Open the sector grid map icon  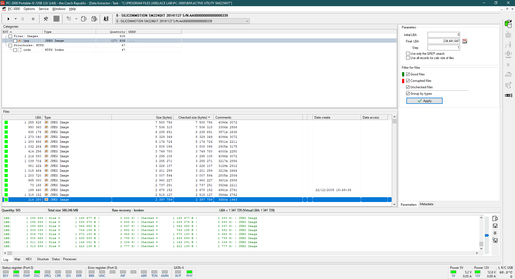click(56, 19)
